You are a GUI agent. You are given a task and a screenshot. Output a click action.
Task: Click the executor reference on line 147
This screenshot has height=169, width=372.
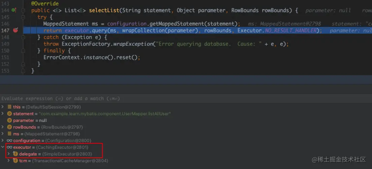coord(77,31)
